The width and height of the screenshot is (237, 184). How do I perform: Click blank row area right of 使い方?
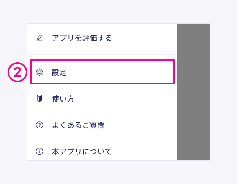(125, 99)
